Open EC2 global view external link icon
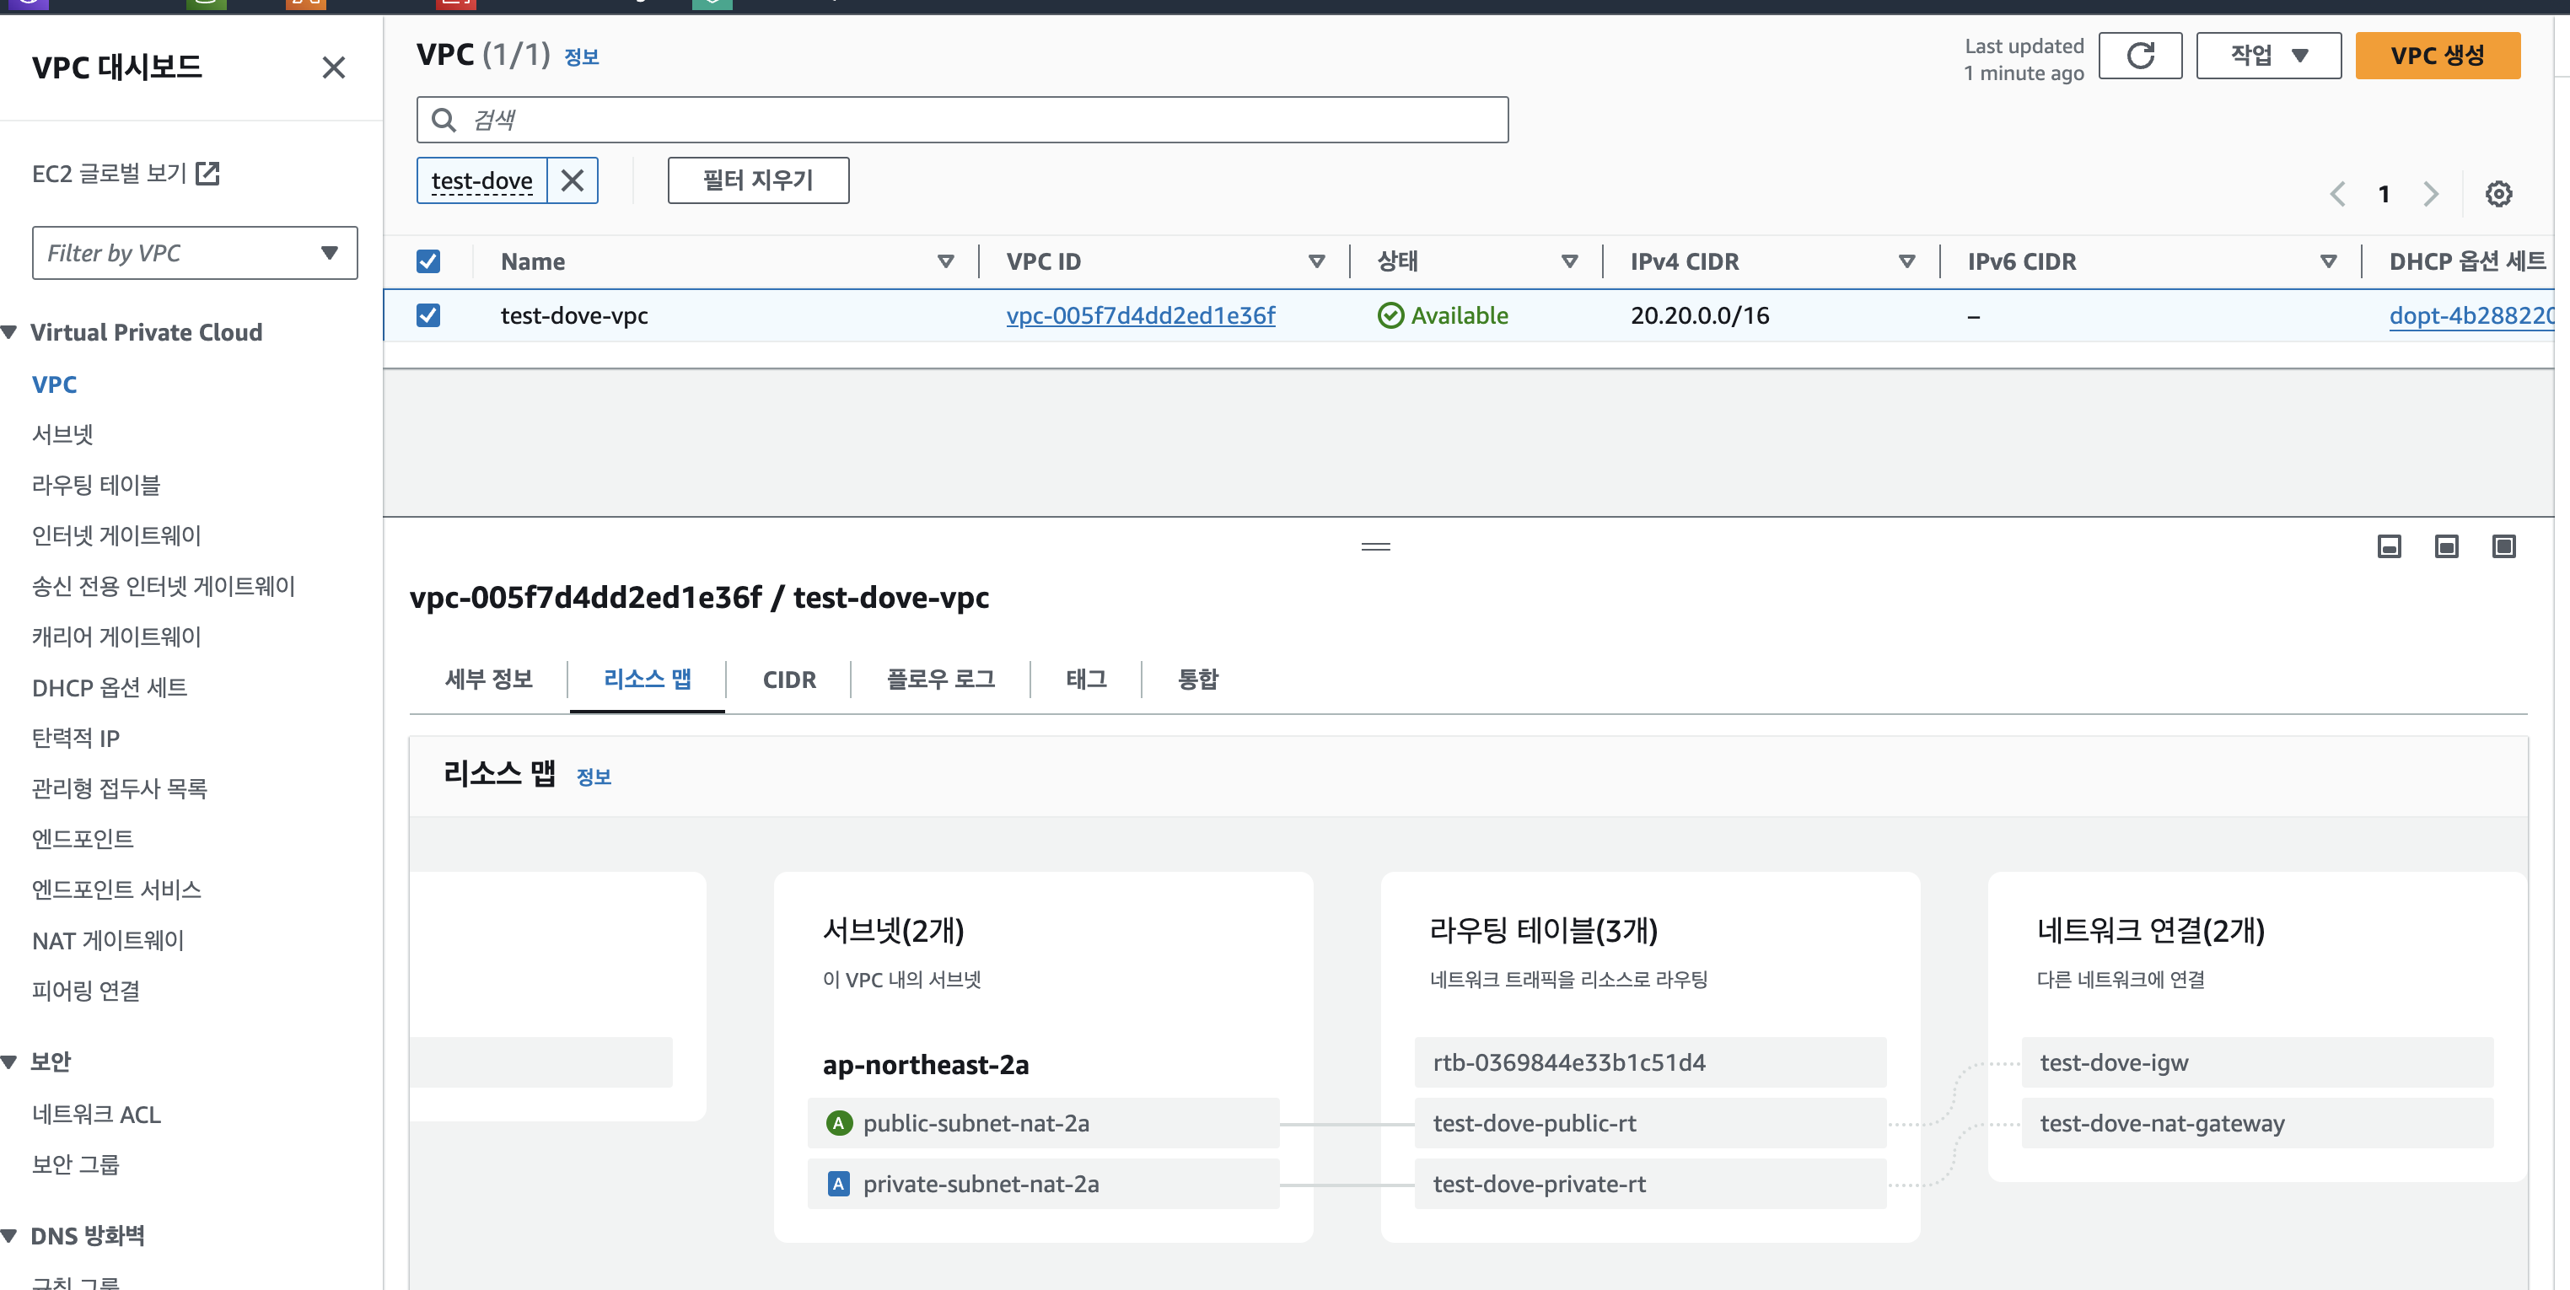2570x1290 pixels. coord(207,174)
